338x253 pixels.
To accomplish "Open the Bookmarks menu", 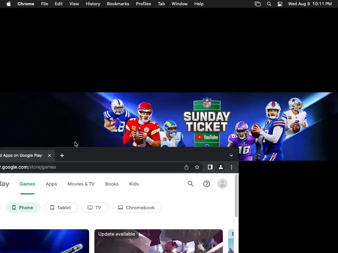I will click(x=118, y=4).
